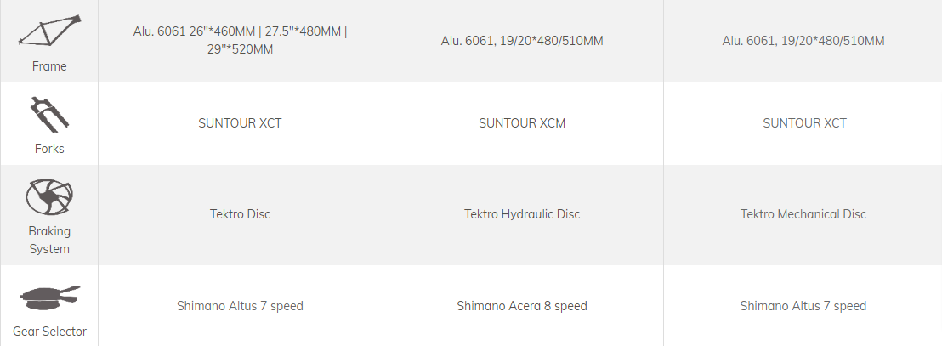942x346 pixels.
Task: Click the Tektro Mechanical Disc value
Action: point(803,214)
